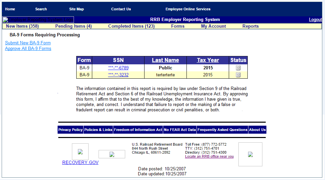Go to My Account menu
The height and width of the screenshot is (180, 325).
[213, 26]
